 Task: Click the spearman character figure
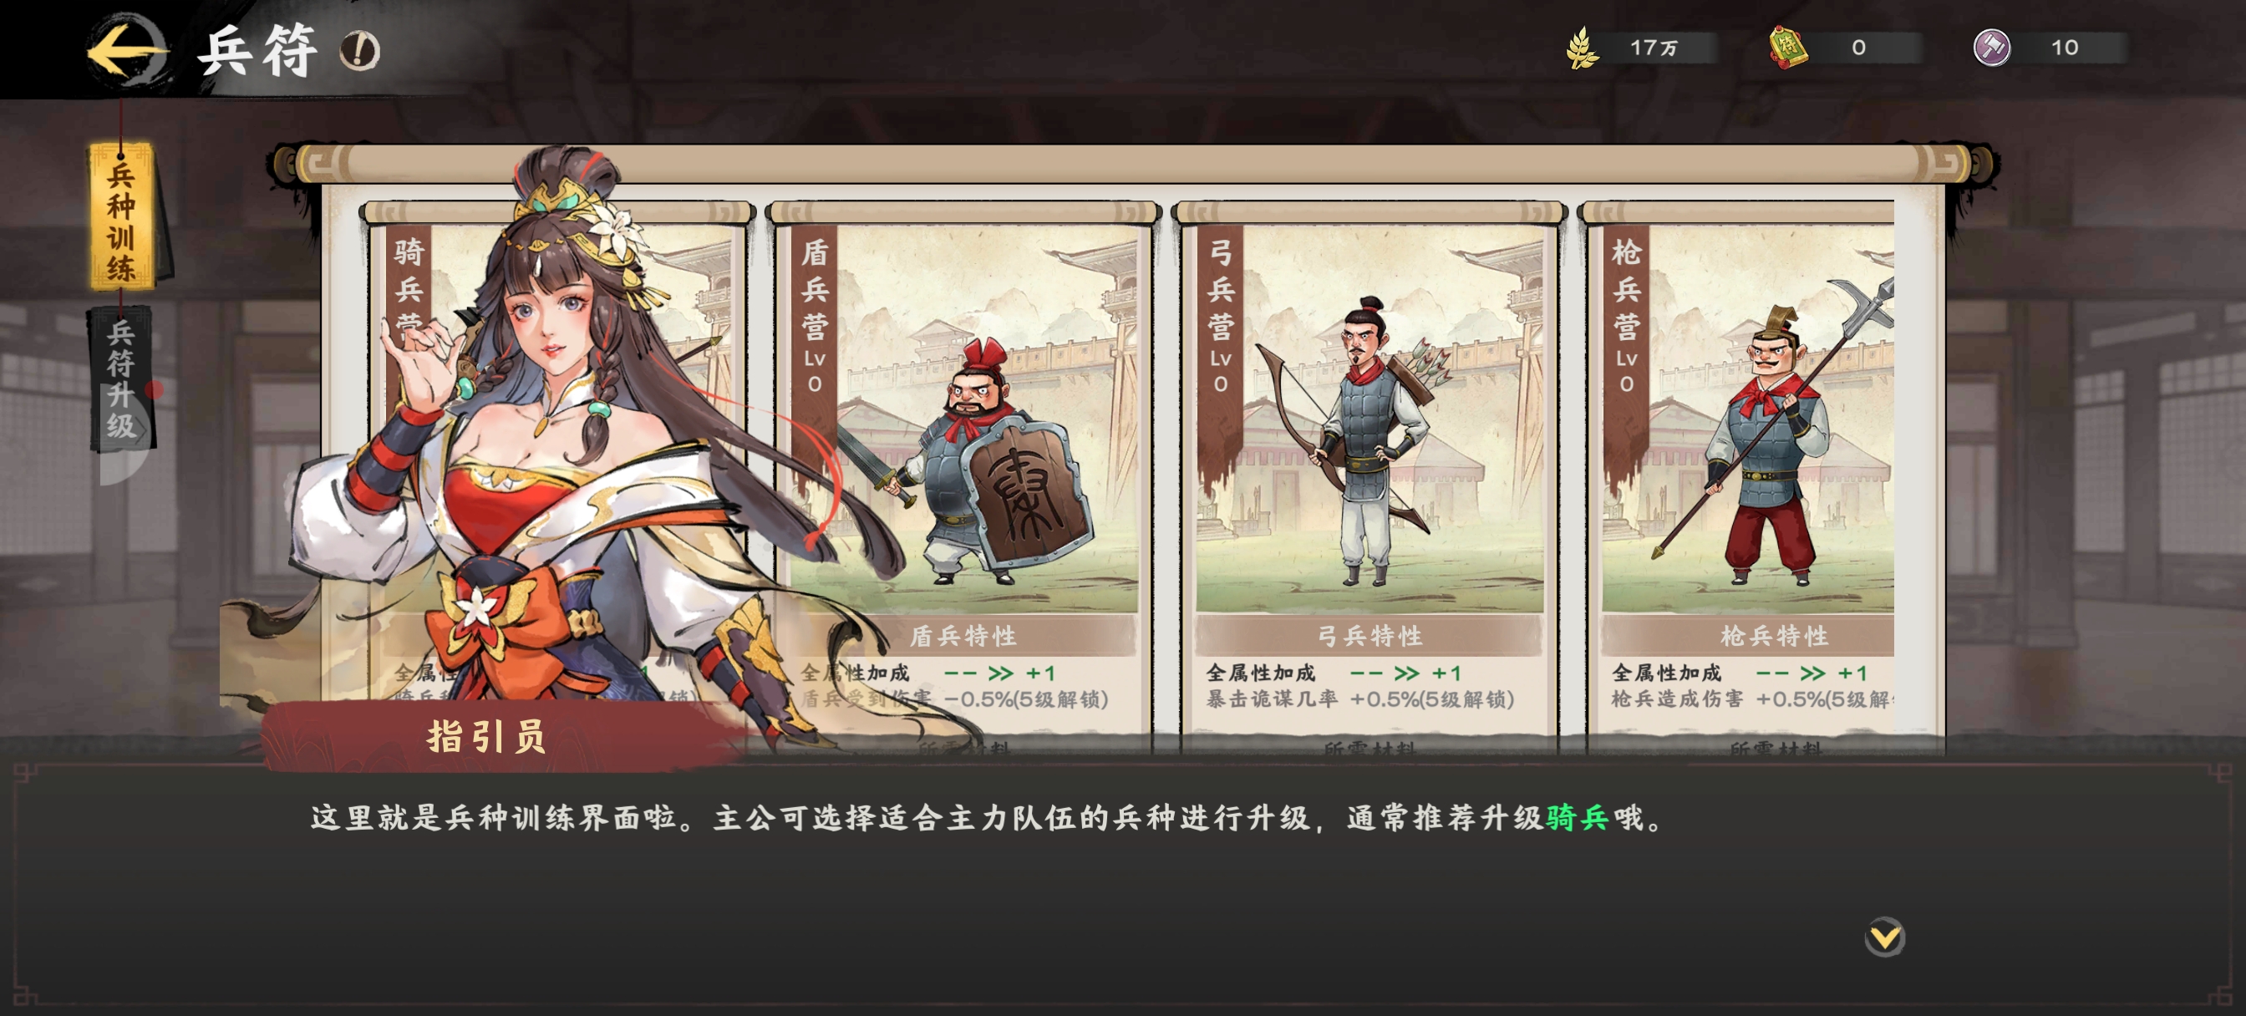(1770, 432)
